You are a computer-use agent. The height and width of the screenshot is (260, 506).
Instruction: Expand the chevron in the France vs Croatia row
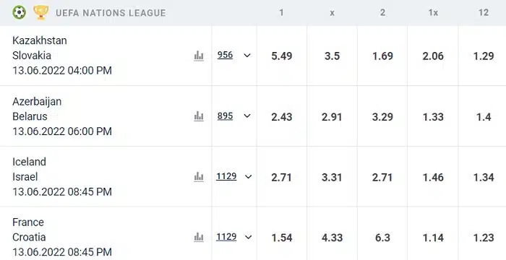(x=248, y=237)
